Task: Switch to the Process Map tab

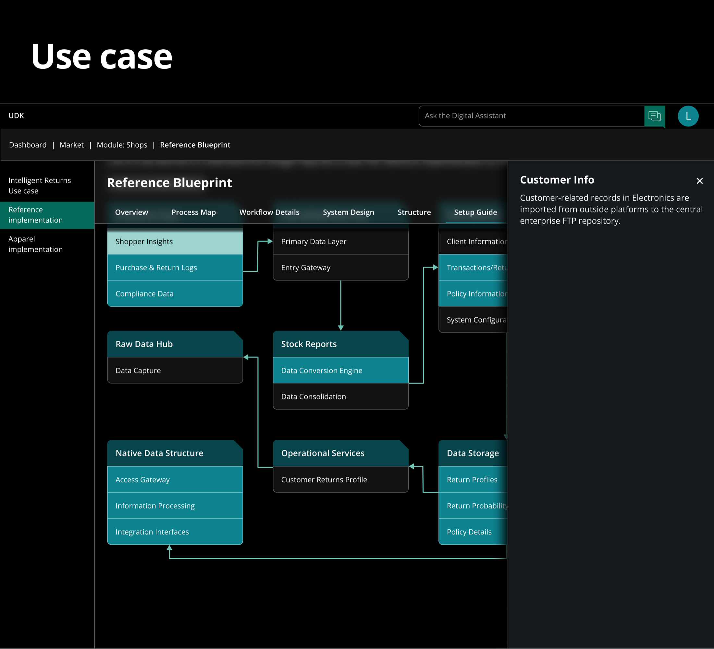Action: [x=193, y=212]
